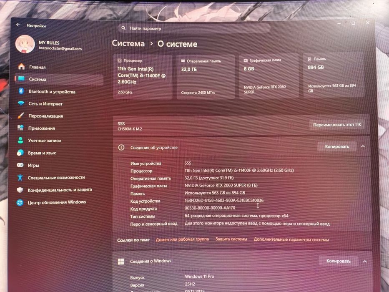Click the Процессор card chip icon
389x292 pixels.
[119, 60]
